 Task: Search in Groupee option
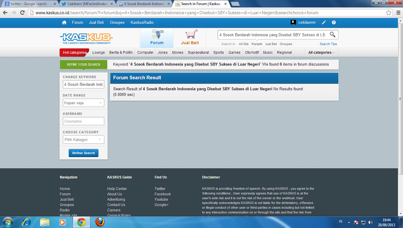coord(286,44)
